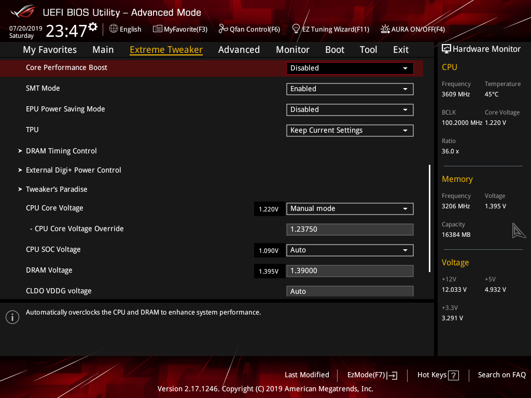The height and width of the screenshot is (398, 531).
Task: Click the ROG logo icon
Action: (22, 11)
